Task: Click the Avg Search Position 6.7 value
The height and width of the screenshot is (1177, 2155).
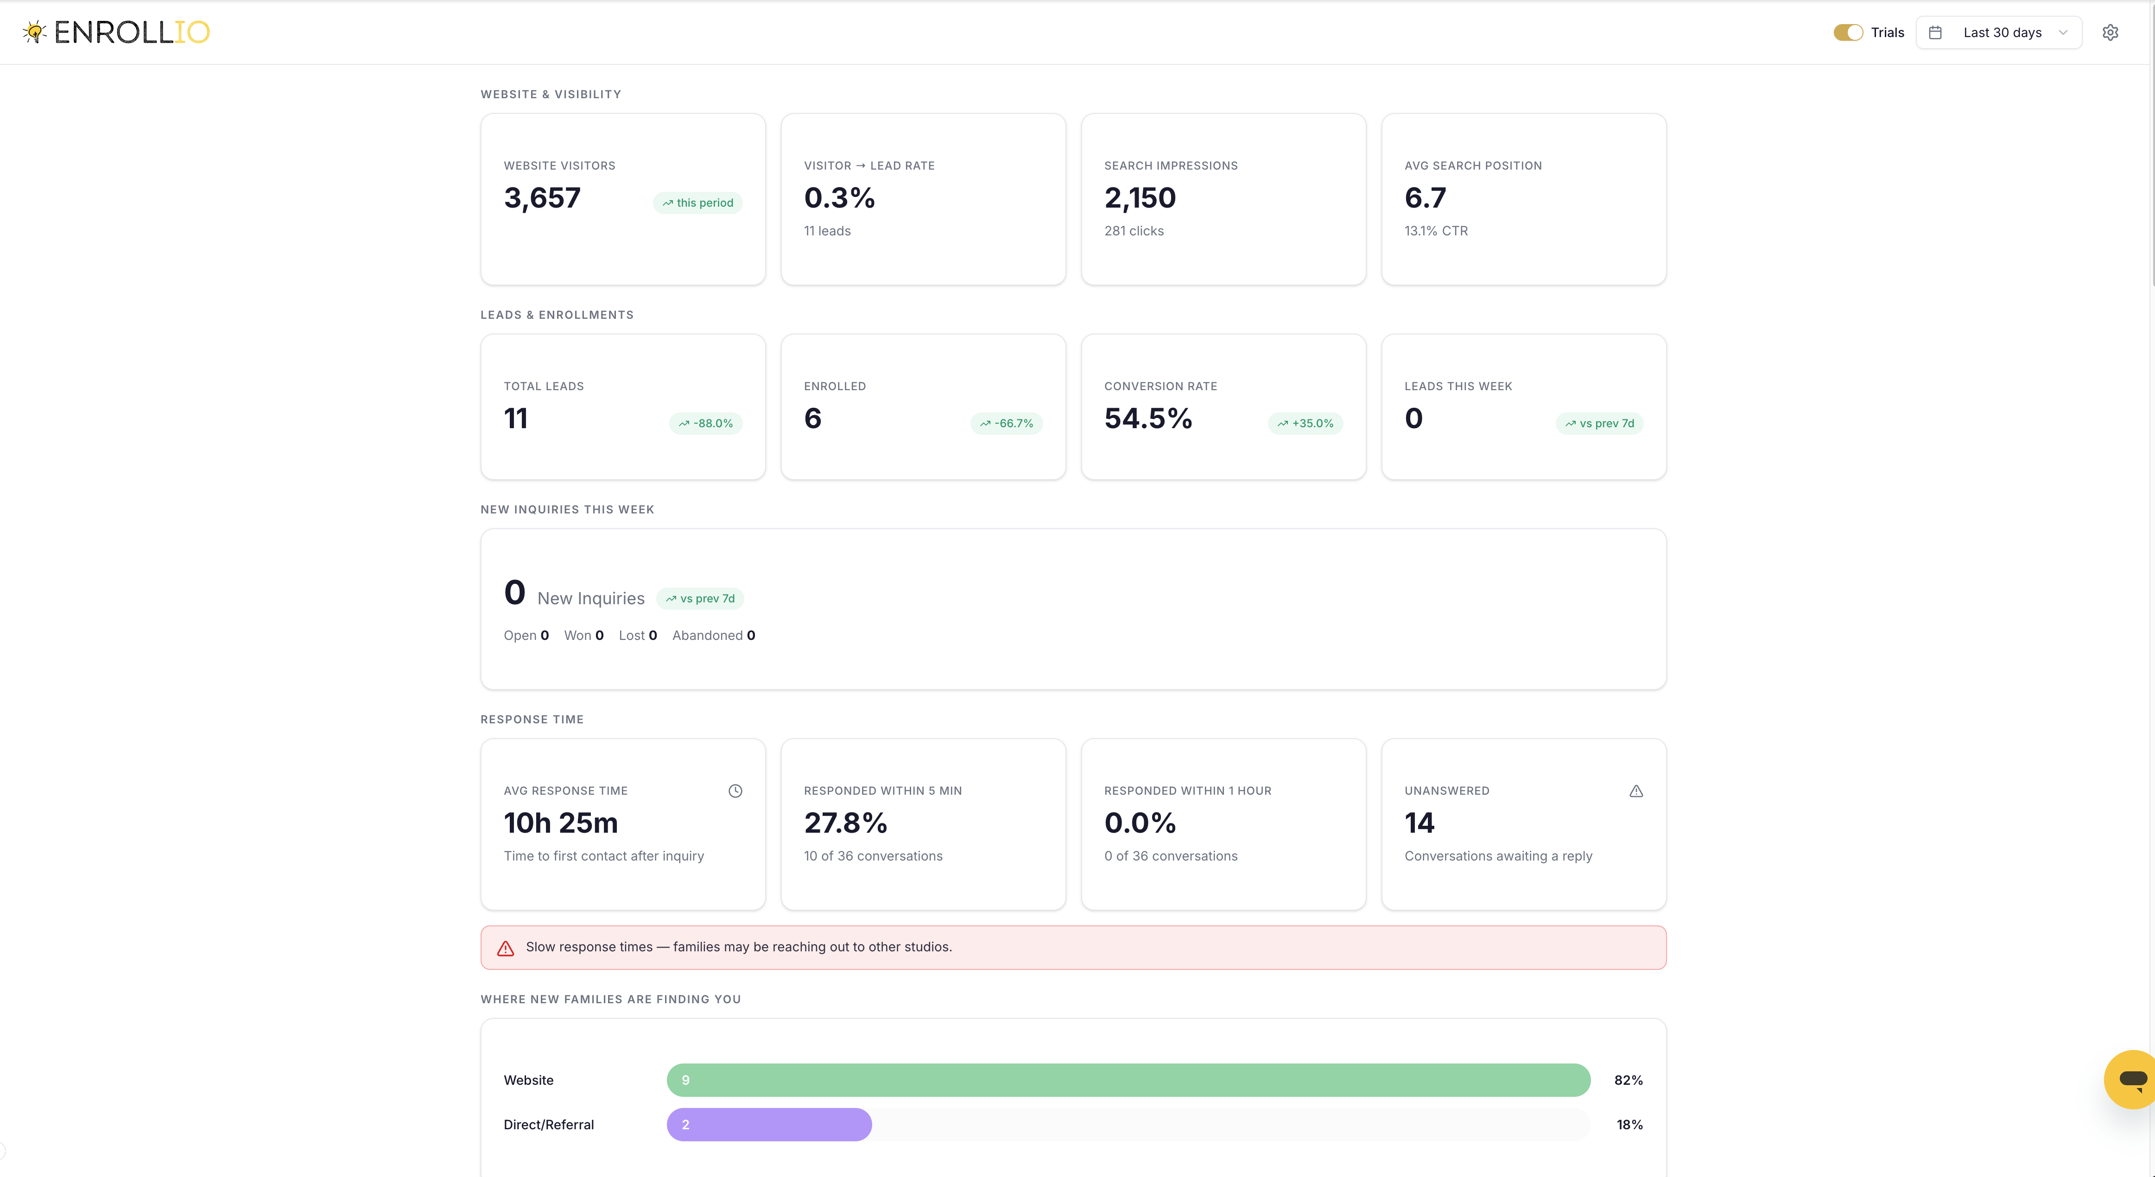Action: [1425, 198]
